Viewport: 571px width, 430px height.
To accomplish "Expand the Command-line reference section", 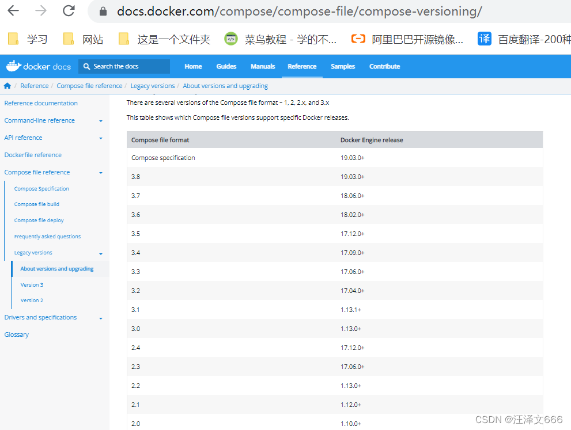I will pyautogui.click(x=101, y=120).
